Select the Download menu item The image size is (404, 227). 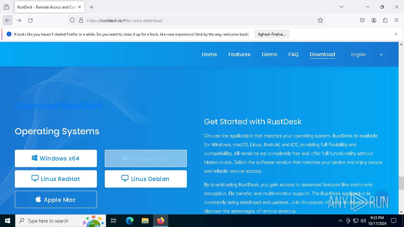click(323, 54)
